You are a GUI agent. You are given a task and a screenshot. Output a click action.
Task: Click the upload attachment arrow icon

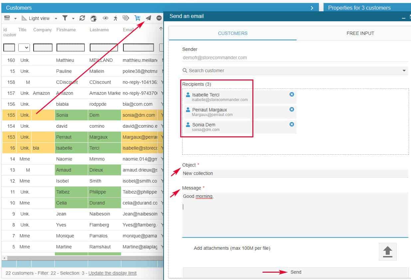[x=387, y=252]
